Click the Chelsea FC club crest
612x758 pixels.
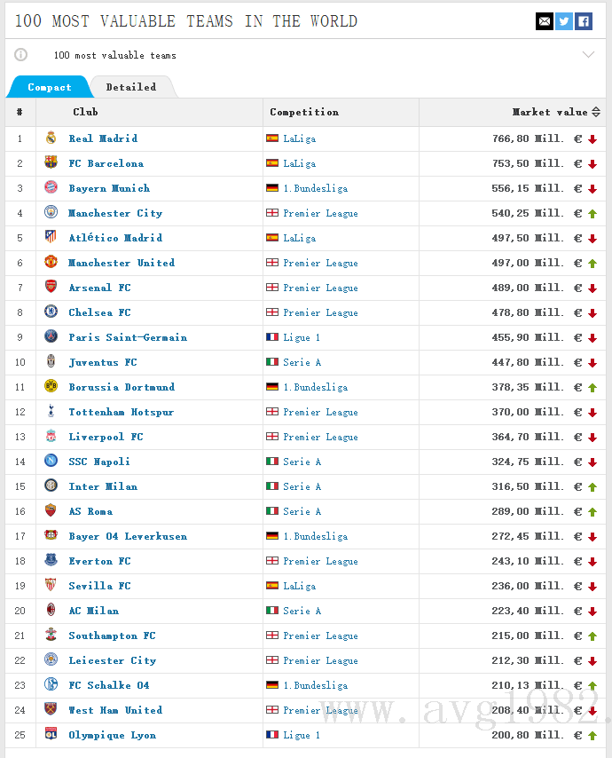pos(51,312)
